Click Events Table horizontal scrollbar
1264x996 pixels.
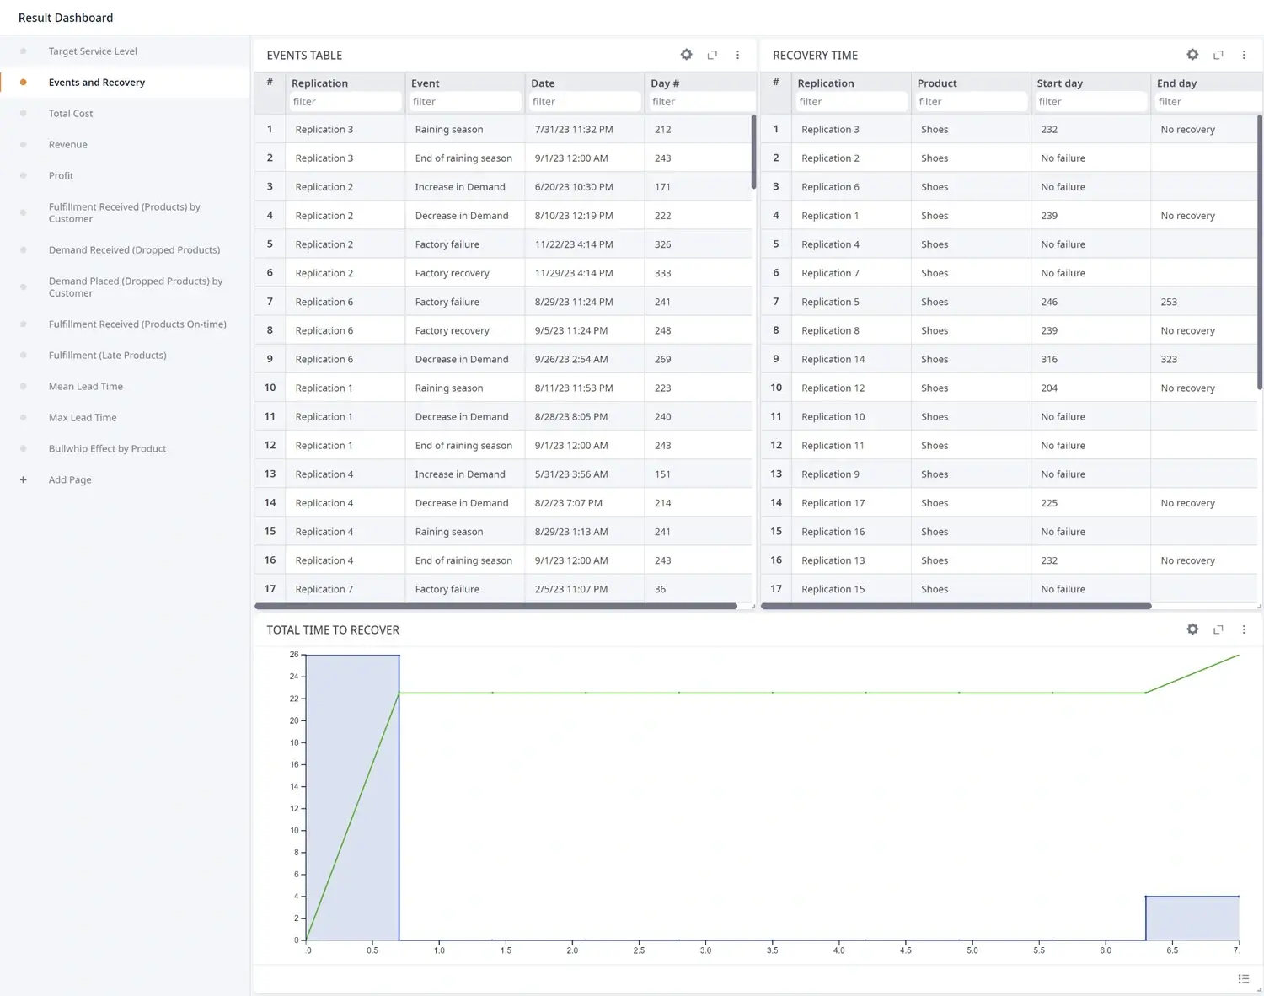(x=495, y=606)
